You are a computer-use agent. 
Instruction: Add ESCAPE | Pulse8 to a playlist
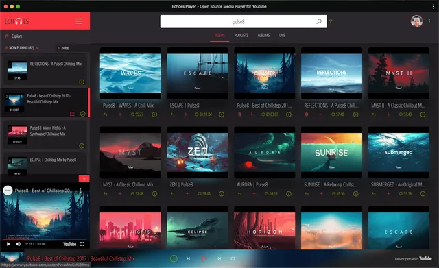(185, 114)
